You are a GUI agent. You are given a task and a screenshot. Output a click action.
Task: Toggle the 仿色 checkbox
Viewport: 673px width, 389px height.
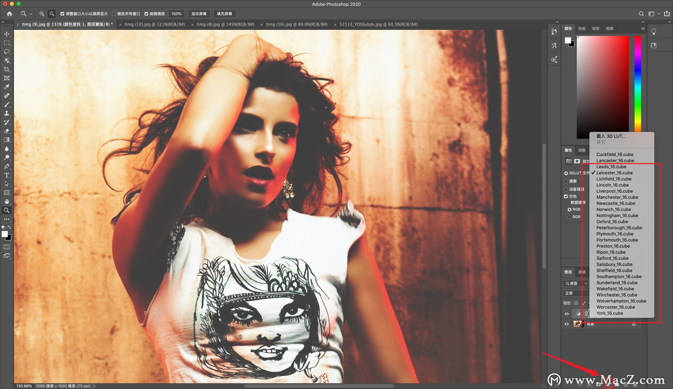[x=566, y=196]
